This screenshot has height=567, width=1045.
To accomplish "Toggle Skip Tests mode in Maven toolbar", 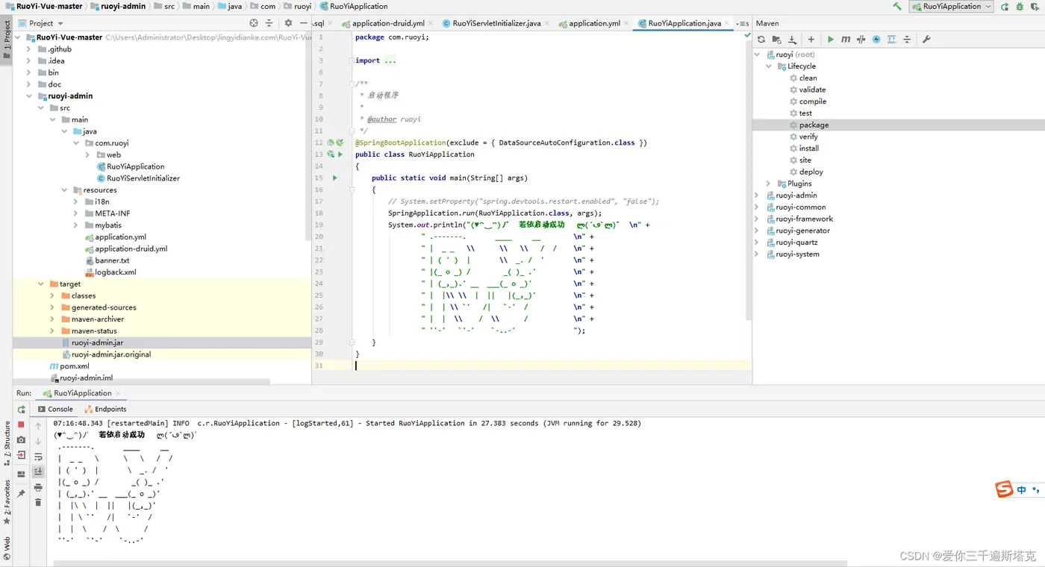I will (x=876, y=40).
